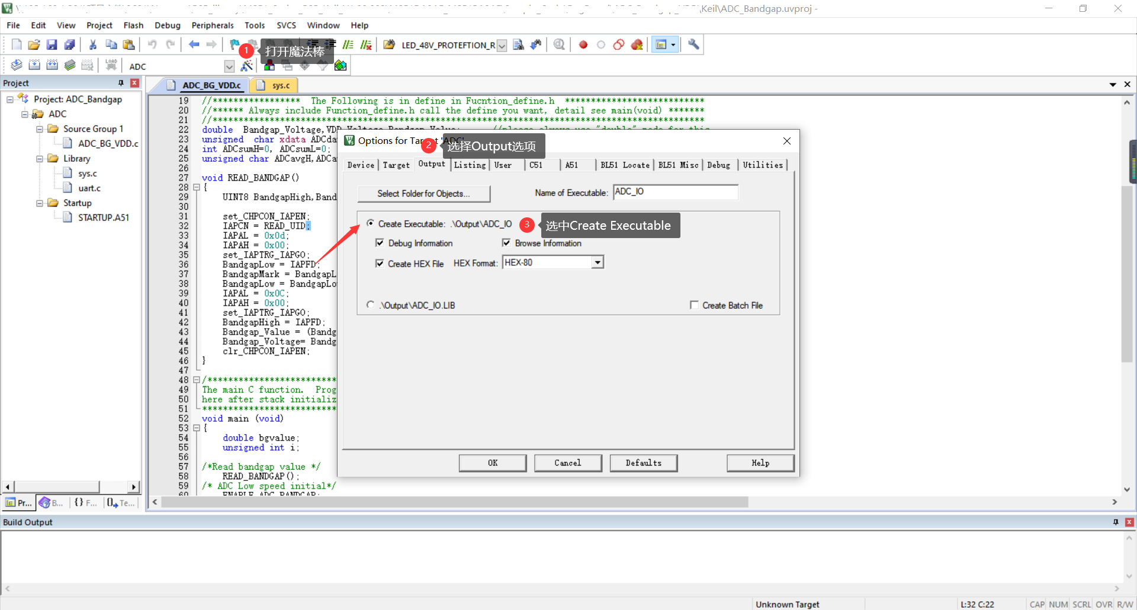The height and width of the screenshot is (610, 1137).
Task: Collapse the Library folder
Action: coord(40,159)
